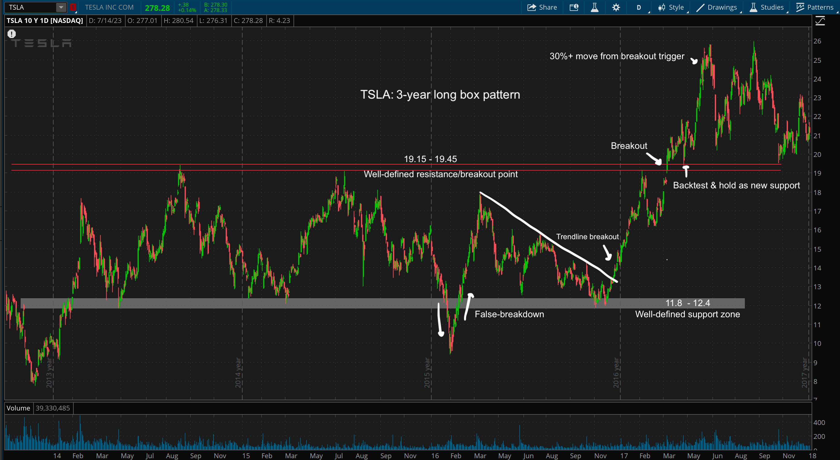Click the '2014 year' marker label

click(238, 373)
